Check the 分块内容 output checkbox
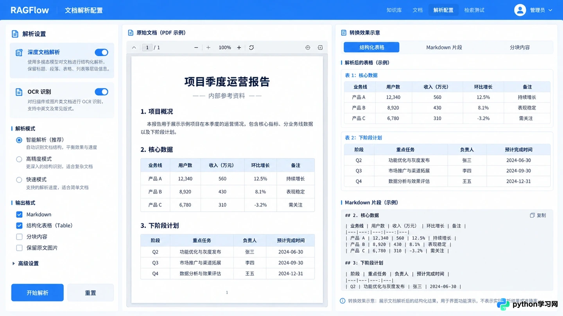Image resolution: width=563 pixels, height=316 pixels. click(x=19, y=237)
